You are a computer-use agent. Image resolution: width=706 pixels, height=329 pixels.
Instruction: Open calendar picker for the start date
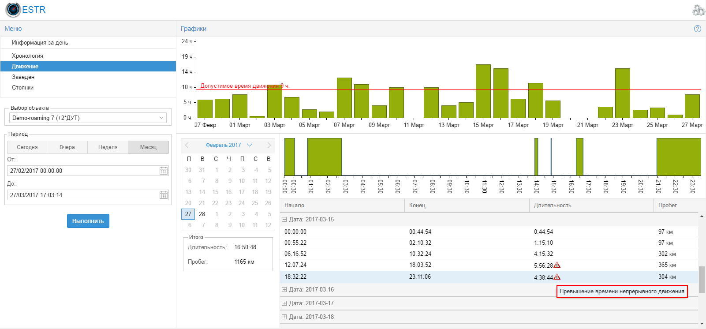pos(163,171)
